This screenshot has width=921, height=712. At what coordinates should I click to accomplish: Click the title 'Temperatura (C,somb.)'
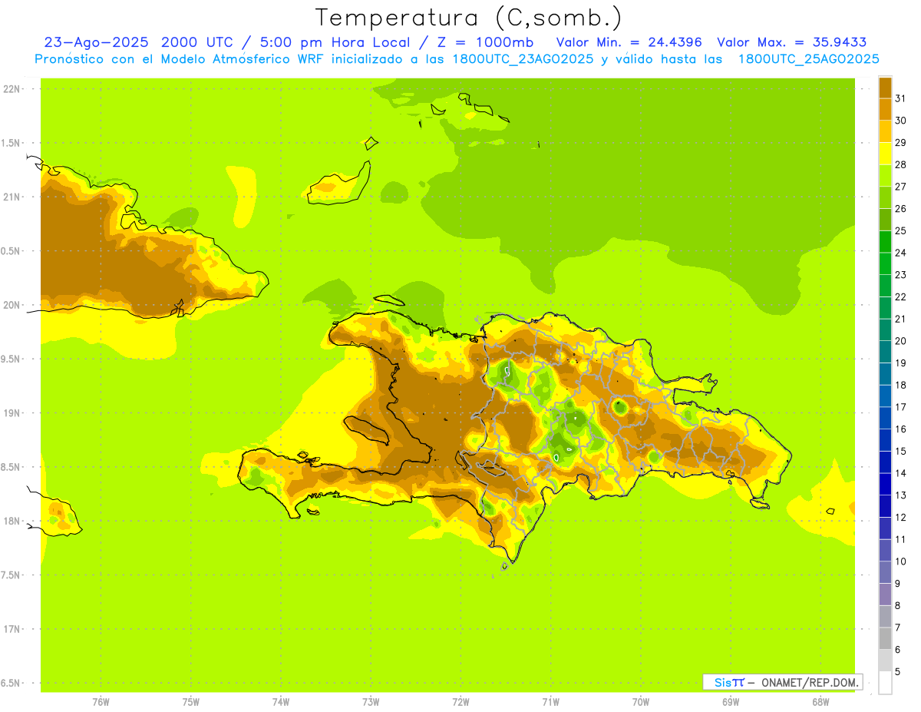coord(470,18)
